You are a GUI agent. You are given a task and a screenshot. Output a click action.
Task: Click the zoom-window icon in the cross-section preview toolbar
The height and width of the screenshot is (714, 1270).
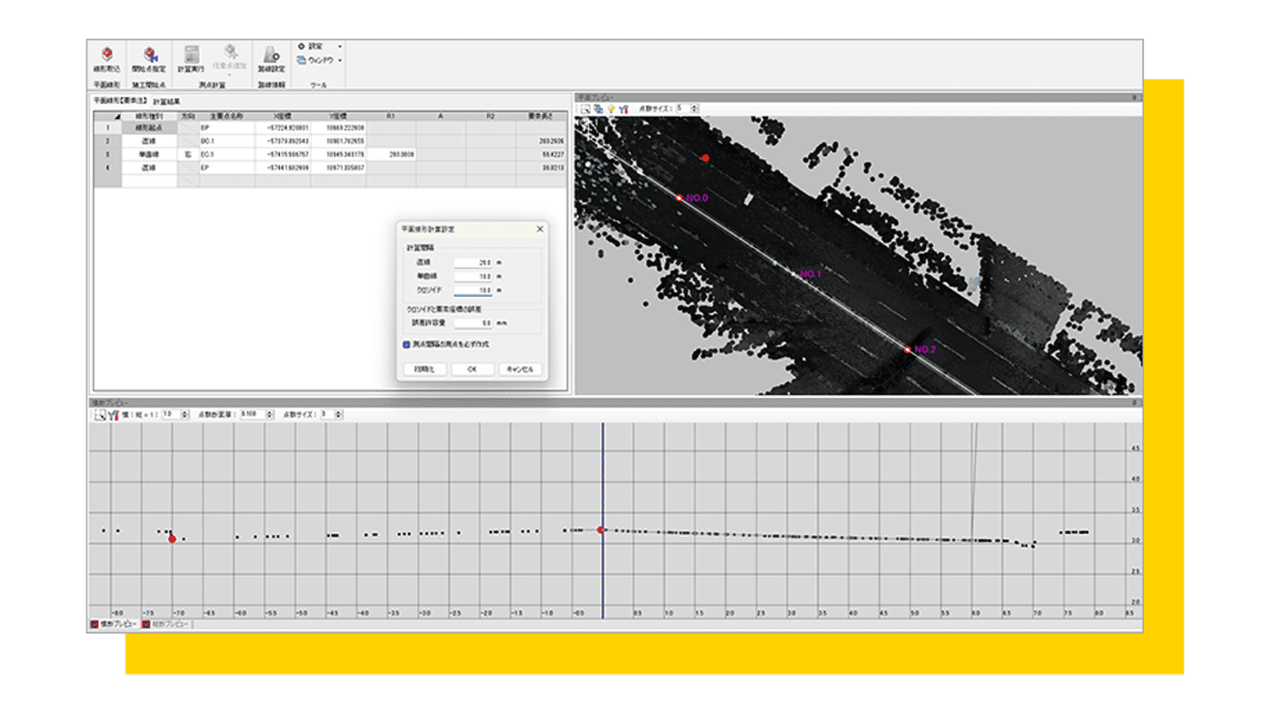point(100,415)
